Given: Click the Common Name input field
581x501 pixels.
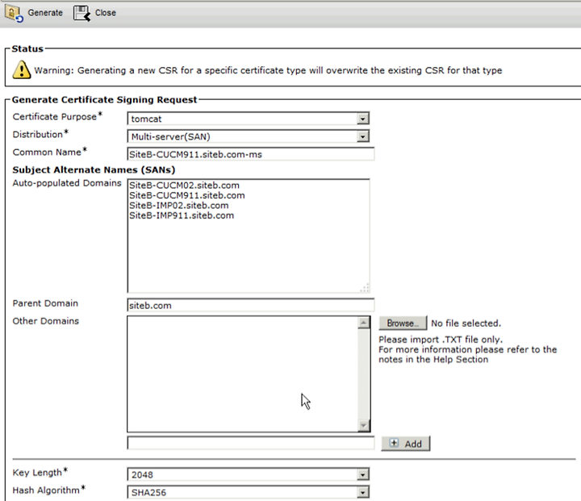Looking at the screenshot, I should (250, 154).
